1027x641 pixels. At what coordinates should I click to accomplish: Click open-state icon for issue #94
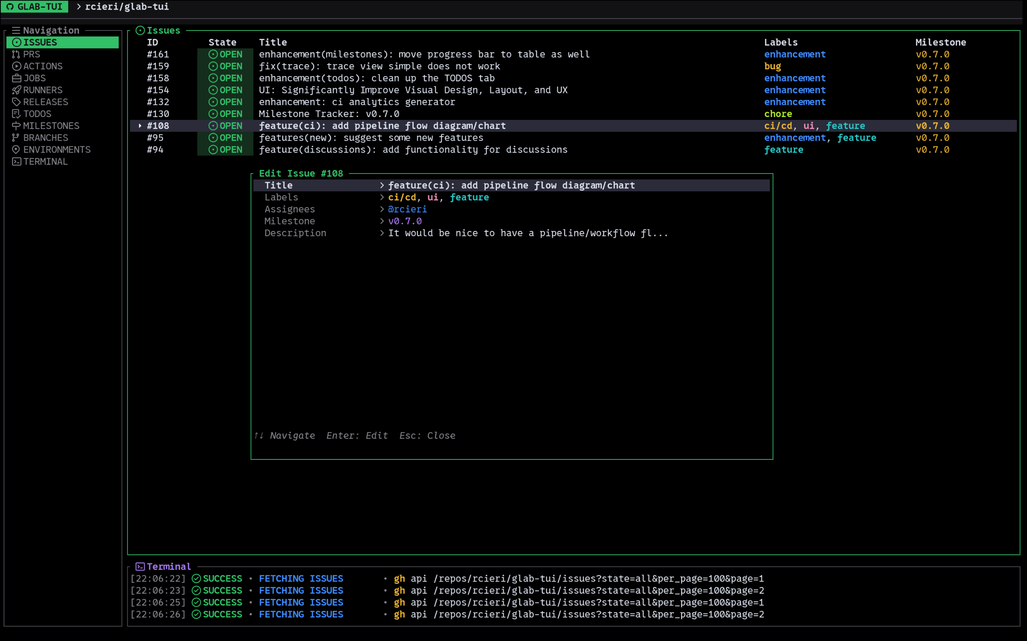[x=213, y=149]
